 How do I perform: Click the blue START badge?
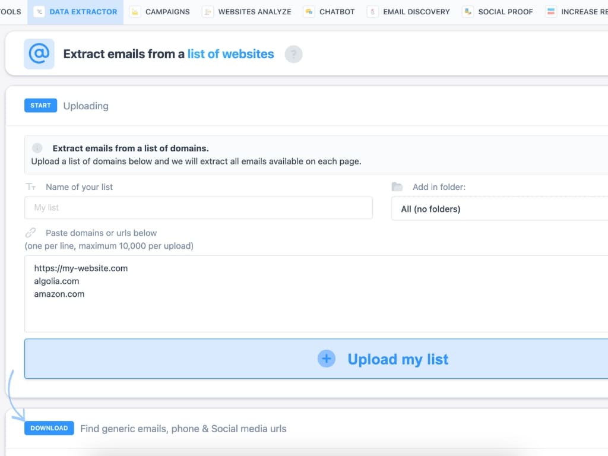click(40, 106)
